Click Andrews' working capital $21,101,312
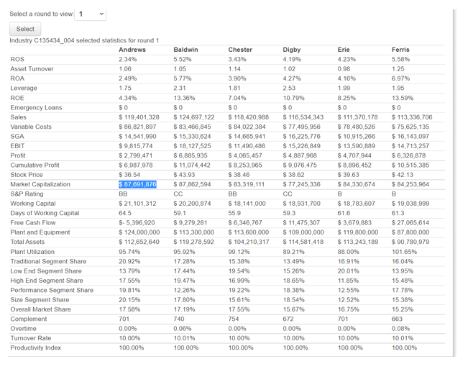 coord(137,204)
